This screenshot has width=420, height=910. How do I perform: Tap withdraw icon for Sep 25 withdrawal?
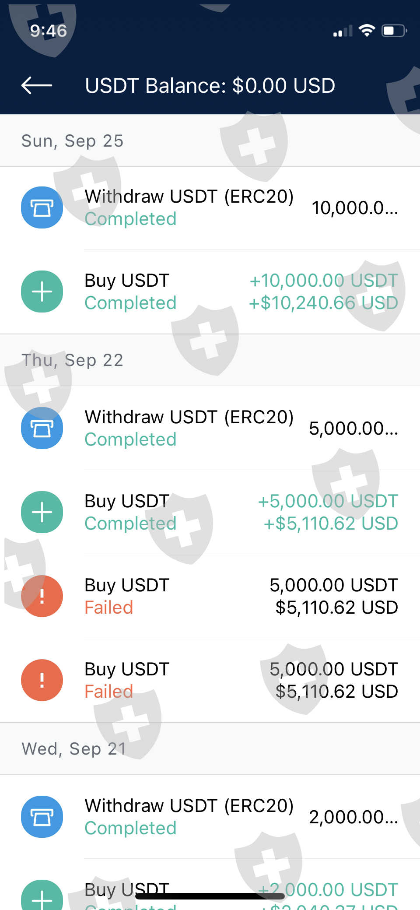click(42, 207)
